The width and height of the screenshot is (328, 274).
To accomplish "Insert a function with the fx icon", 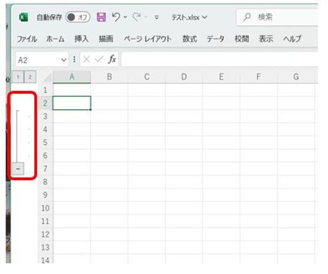I will tap(112, 59).
